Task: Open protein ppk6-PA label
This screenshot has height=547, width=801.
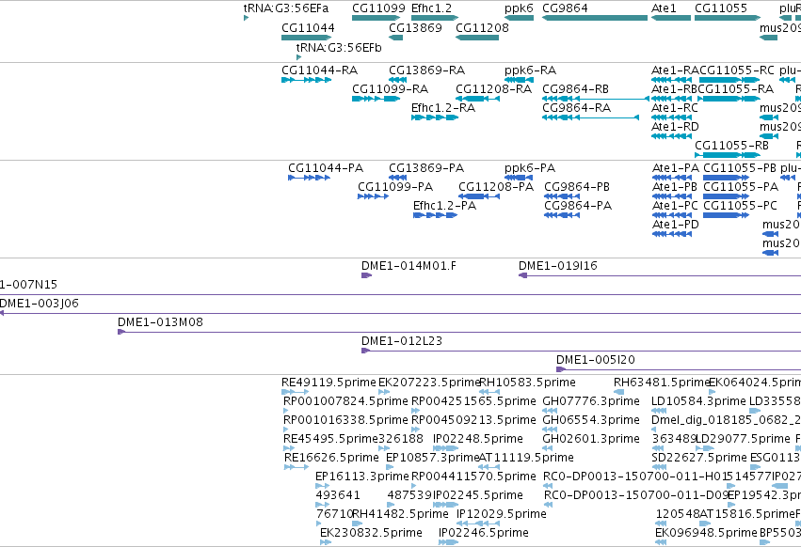Action: pos(530,168)
